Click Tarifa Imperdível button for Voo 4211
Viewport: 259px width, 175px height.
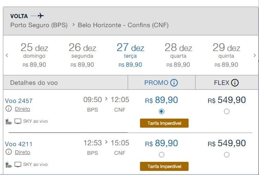(164, 166)
